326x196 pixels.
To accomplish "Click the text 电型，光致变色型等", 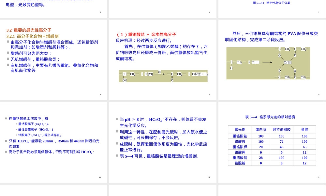I will coord(25,5).
